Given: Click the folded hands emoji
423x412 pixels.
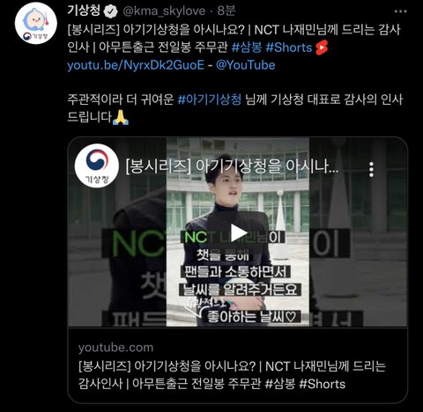Looking at the screenshot, I should (121, 117).
